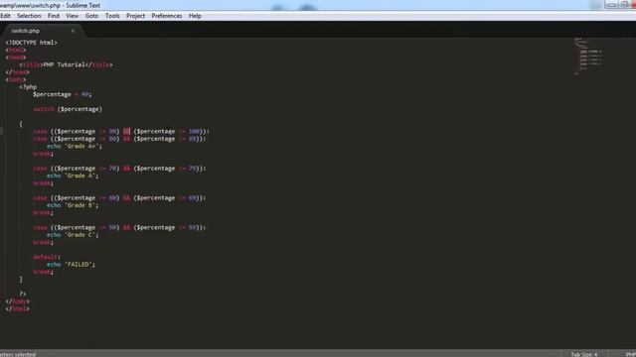Click the echo 'Grade A' line
Screen dimensions: 636x357
click(x=73, y=176)
